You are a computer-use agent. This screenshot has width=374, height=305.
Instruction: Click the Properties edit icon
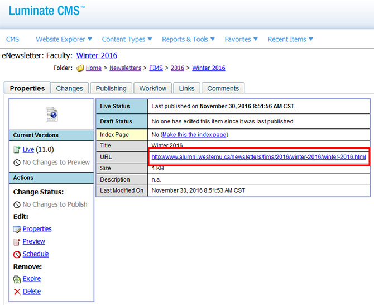17,229
